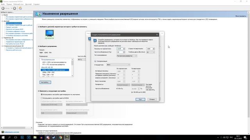Open the network tray icon
Screen dimensions: 250x140
[227, 137]
